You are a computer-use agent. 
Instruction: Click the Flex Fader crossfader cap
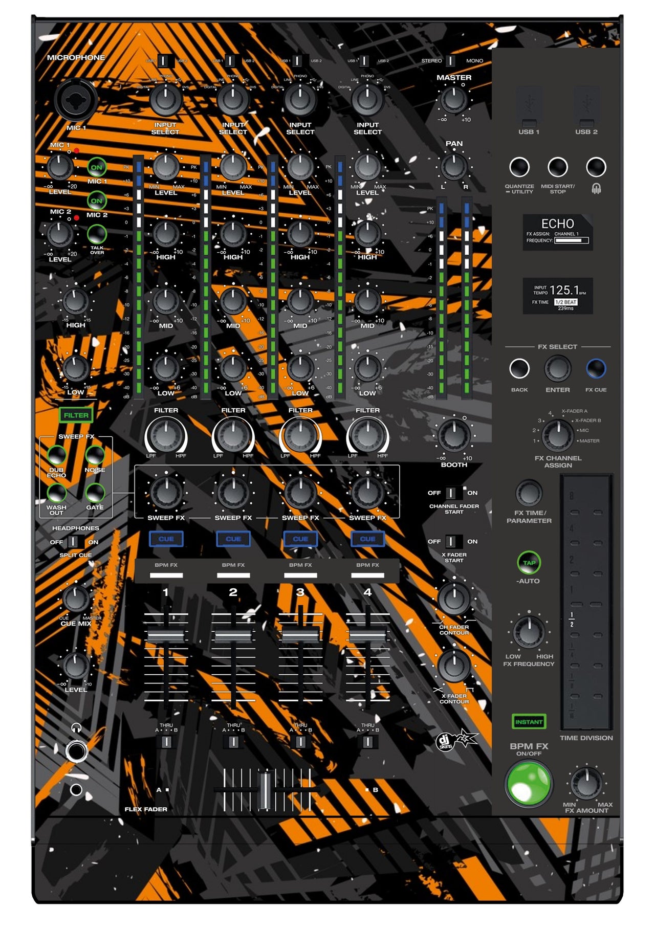click(x=265, y=791)
